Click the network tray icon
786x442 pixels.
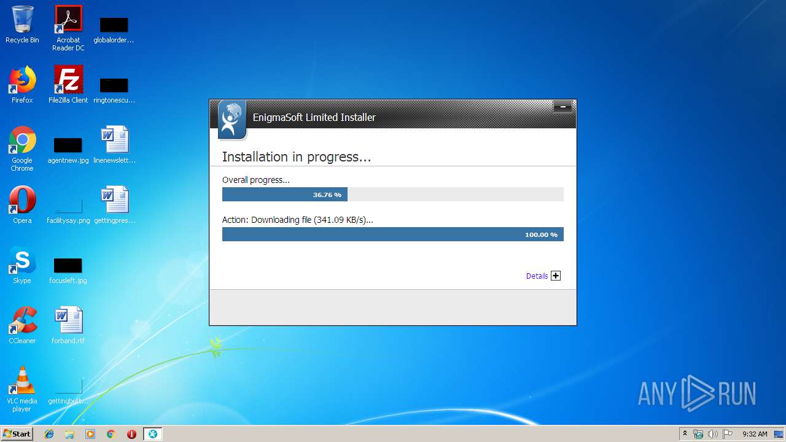(698, 434)
